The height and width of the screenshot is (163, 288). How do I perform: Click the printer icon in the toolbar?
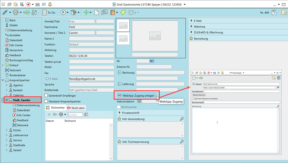coord(16,12)
